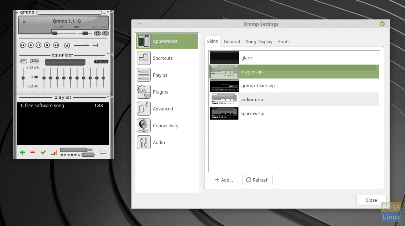405x226 pixels.
Task: Close the equalizer panel with its X
Action: 112,55
